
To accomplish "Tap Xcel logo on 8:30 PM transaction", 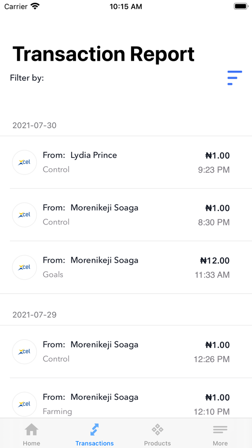I will pyautogui.click(x=25, y=215).
